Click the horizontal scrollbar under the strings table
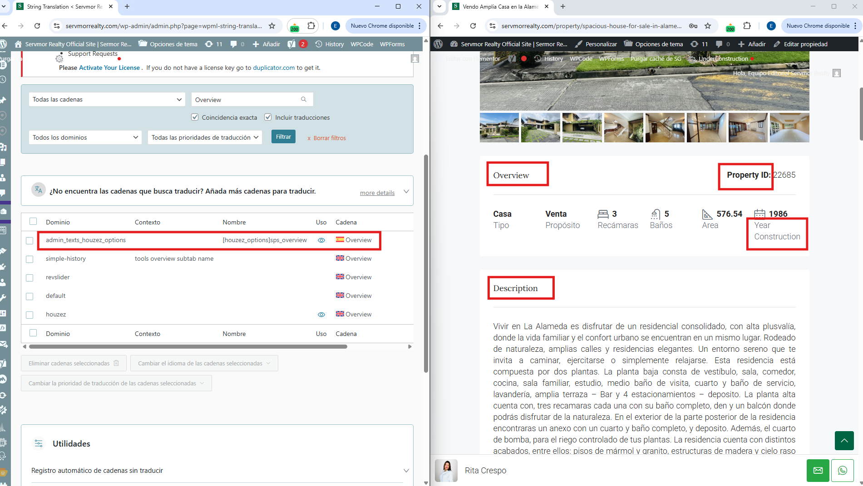Image resolution: width=863 pixels, height=486 pixels. click(x=188, y=347)
